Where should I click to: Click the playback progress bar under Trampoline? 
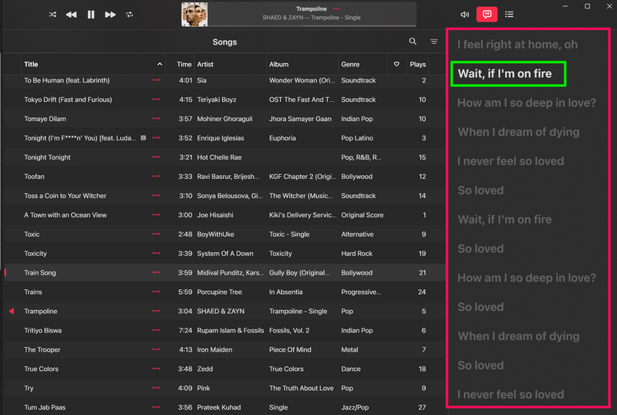click(312, 25)
